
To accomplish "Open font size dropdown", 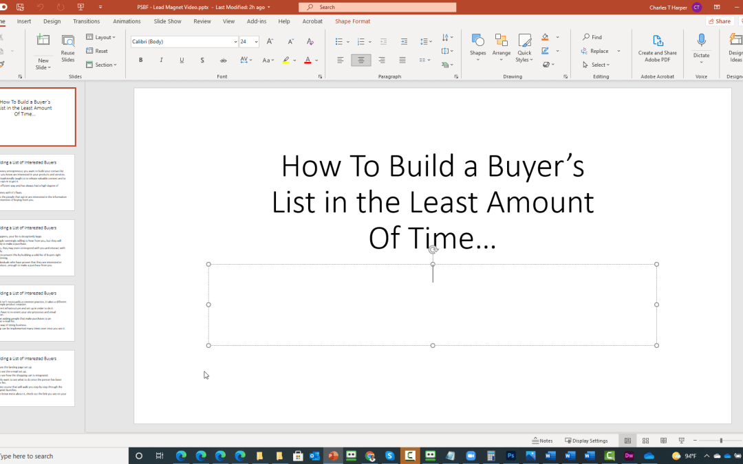I will 257,42.
